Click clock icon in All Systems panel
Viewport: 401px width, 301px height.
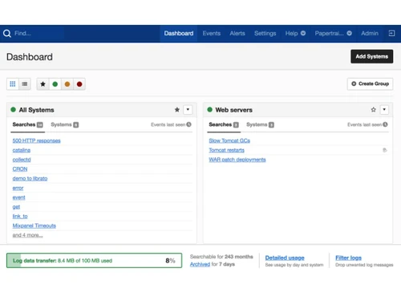(188, 124)
